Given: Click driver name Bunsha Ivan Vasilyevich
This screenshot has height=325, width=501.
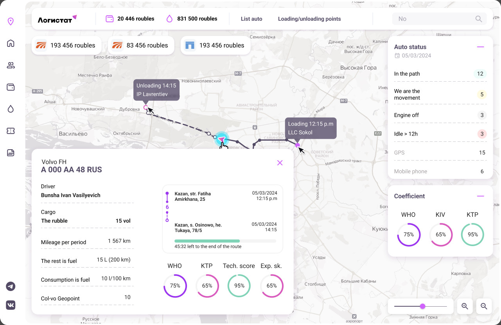Looking at the screenshot, I should pos(71,195).
